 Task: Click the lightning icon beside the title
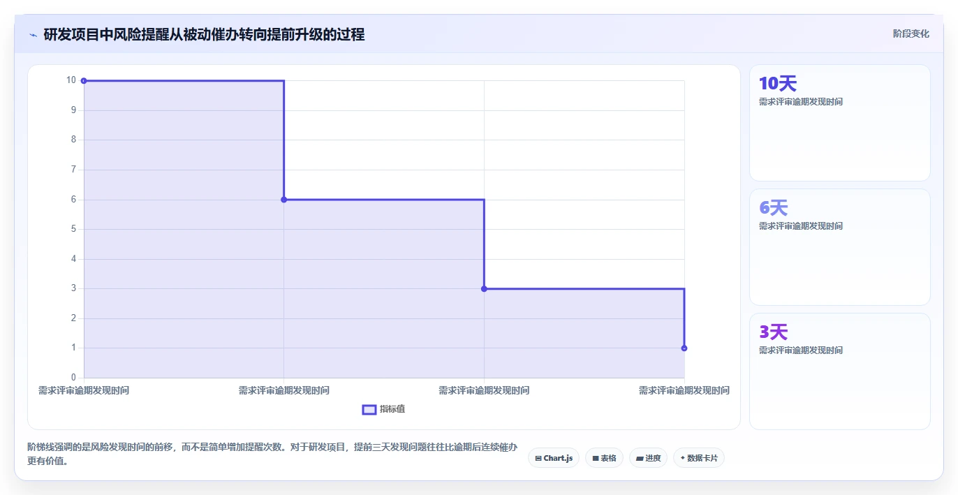click(x=33, y=34)
